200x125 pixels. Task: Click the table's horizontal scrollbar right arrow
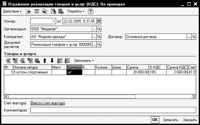coord(194,96)
